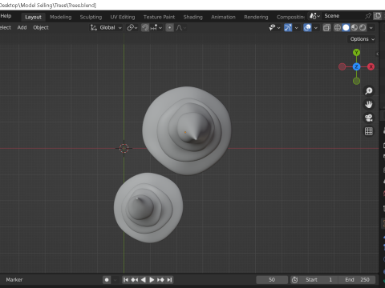Viewport: 385px width, 288px height.
Task: Click the new scene copy icon
Action: tap(378, 16)
